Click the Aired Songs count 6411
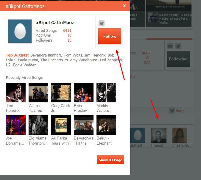Viewport: 201px width, 180px height. [x=67, y=31]
